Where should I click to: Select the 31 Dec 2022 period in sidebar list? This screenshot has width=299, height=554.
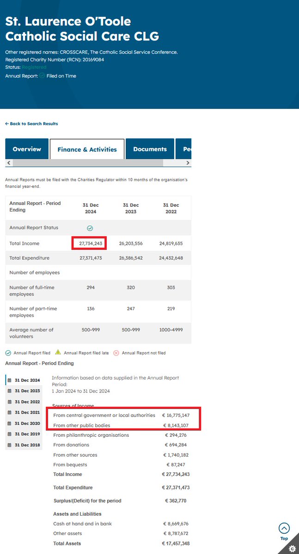(24, 402)
